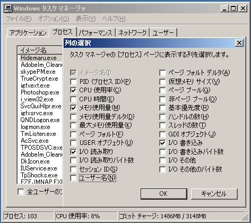Enable the CPU 時間 column checkbox
The height and width of the screenshot is (223, 251).
point(73,99)
